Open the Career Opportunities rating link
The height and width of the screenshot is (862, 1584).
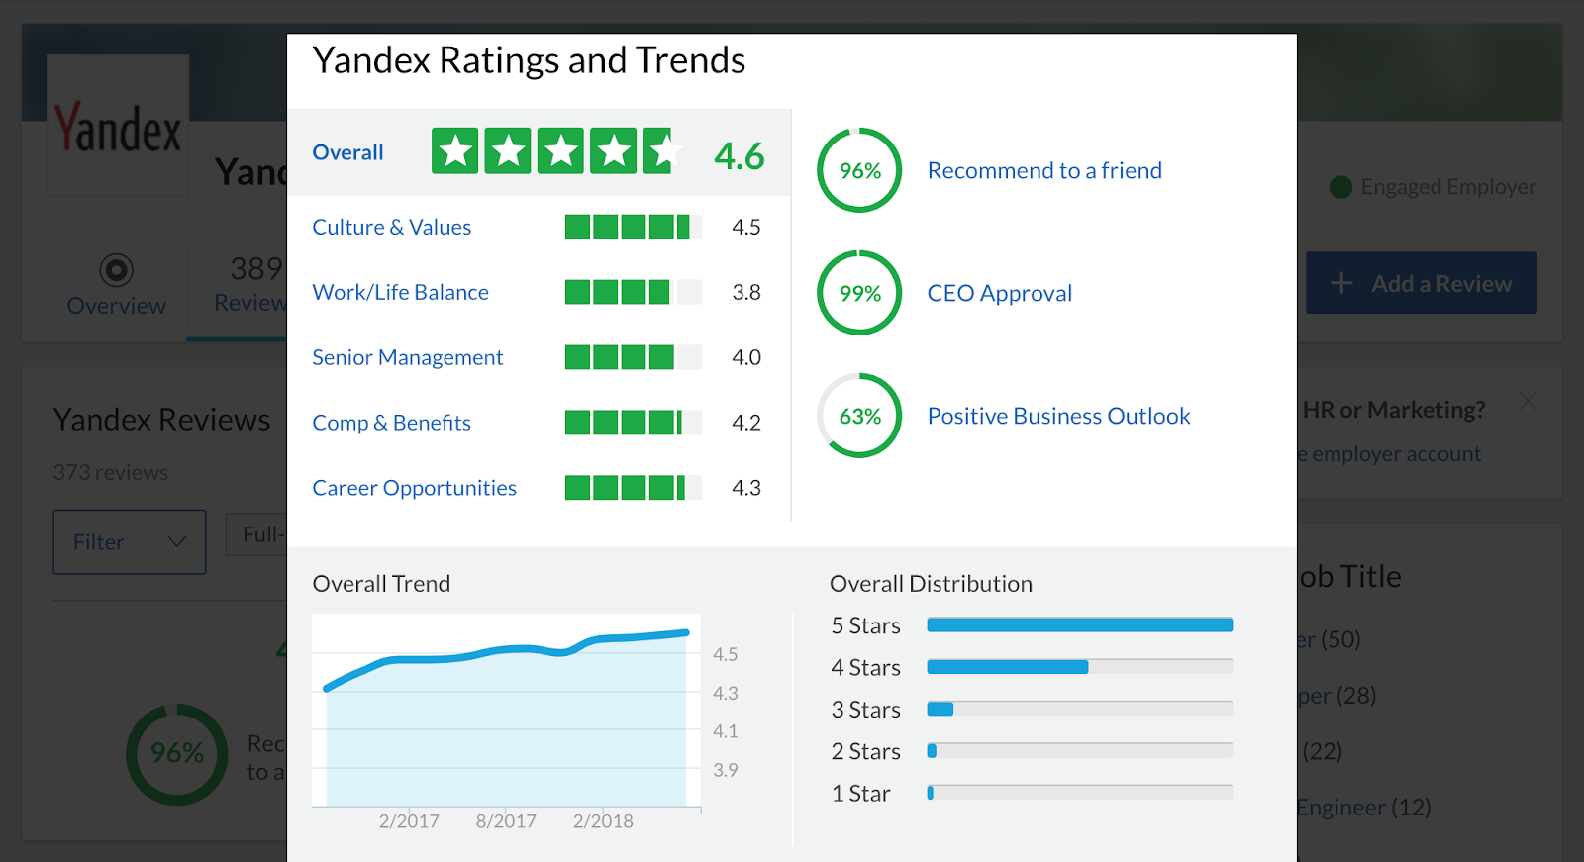coord(414,488)
